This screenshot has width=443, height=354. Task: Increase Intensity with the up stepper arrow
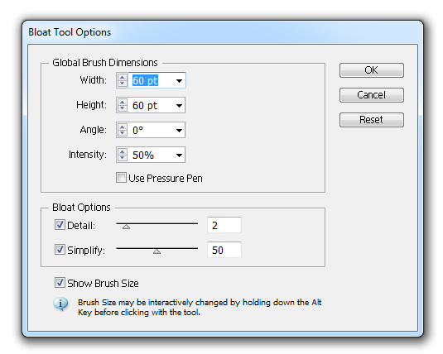click(122, 151)
